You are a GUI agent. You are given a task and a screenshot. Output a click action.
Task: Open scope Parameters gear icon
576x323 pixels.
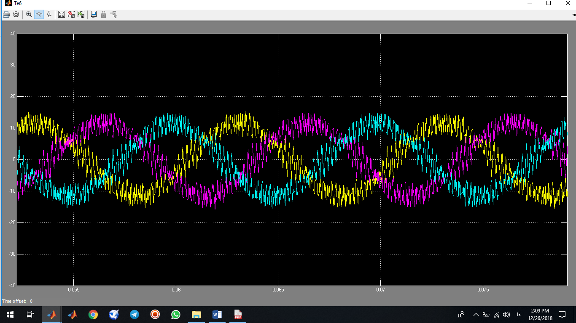pyautogui.click(x=16, y=14)
